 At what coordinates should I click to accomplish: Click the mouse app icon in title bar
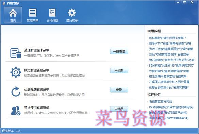pos(4,3)
